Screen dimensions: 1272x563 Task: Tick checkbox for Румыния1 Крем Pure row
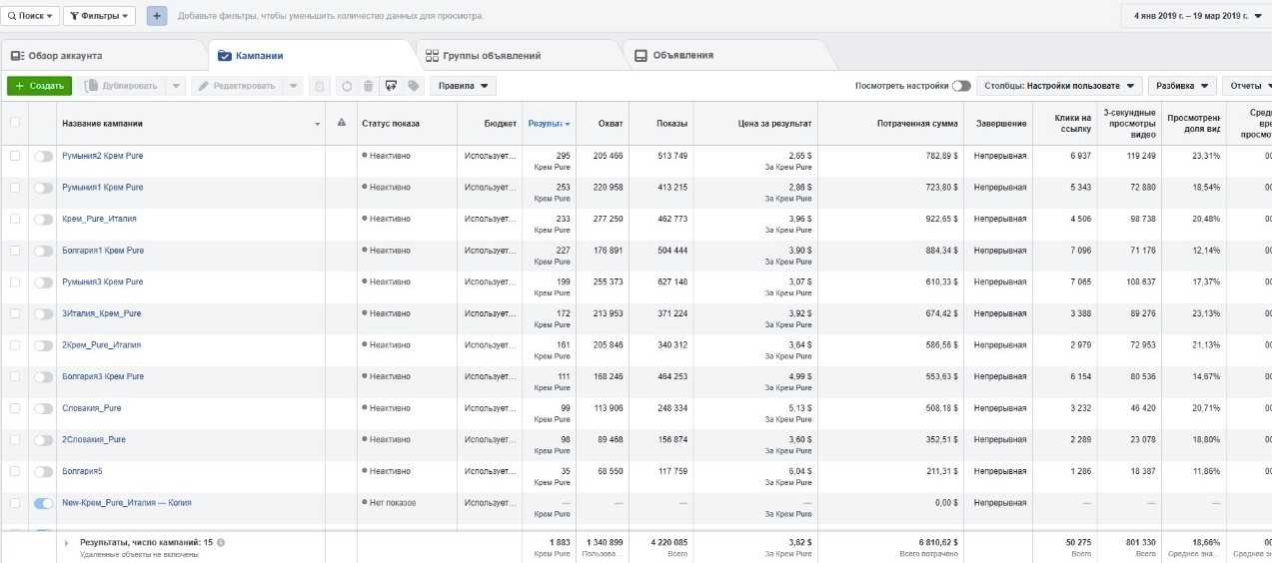(x=14, y=188)
